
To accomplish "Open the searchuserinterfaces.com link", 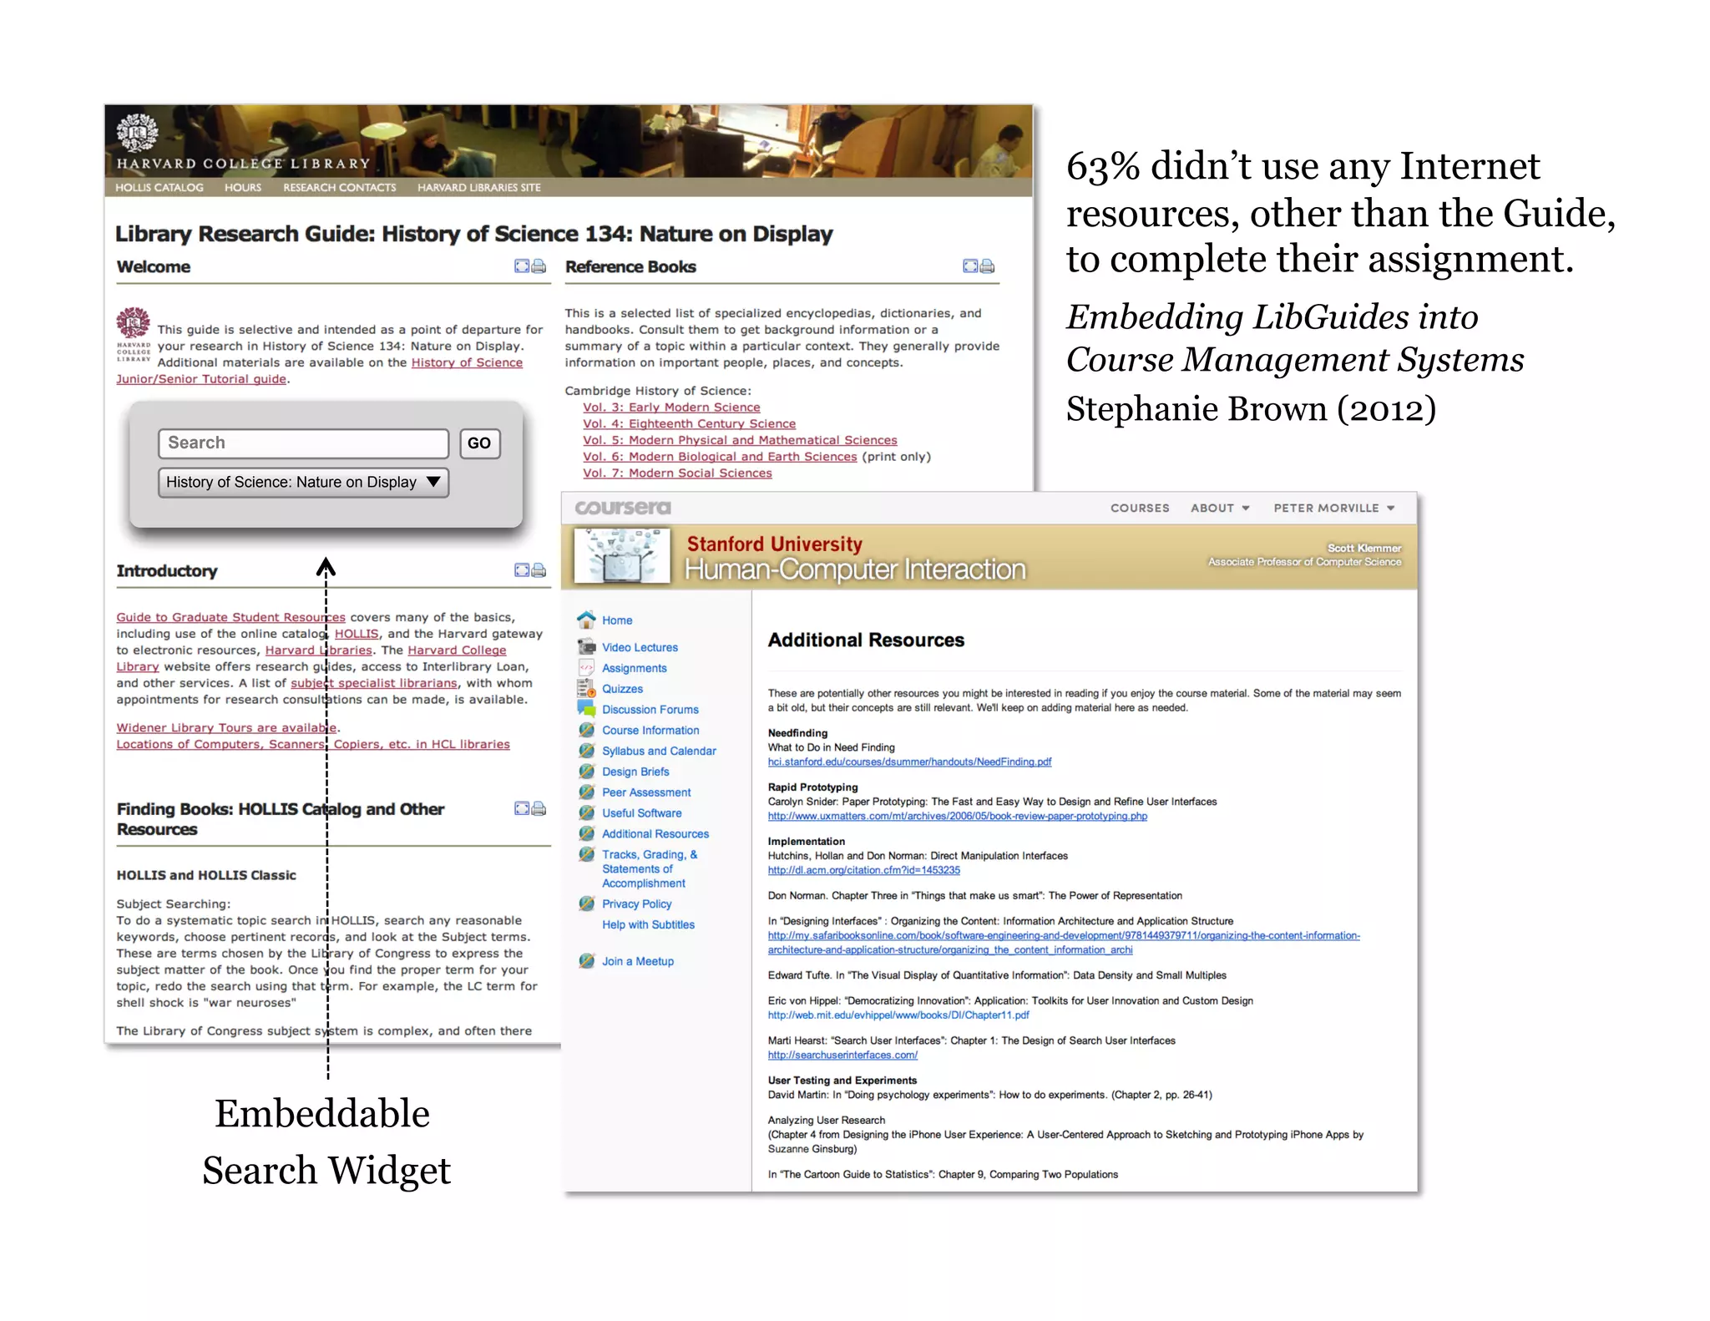I will (842, 1055).
